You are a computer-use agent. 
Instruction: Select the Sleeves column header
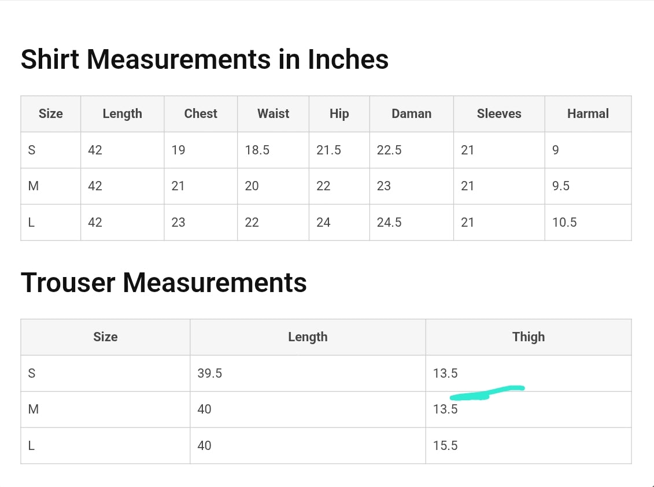click(498, 114)
